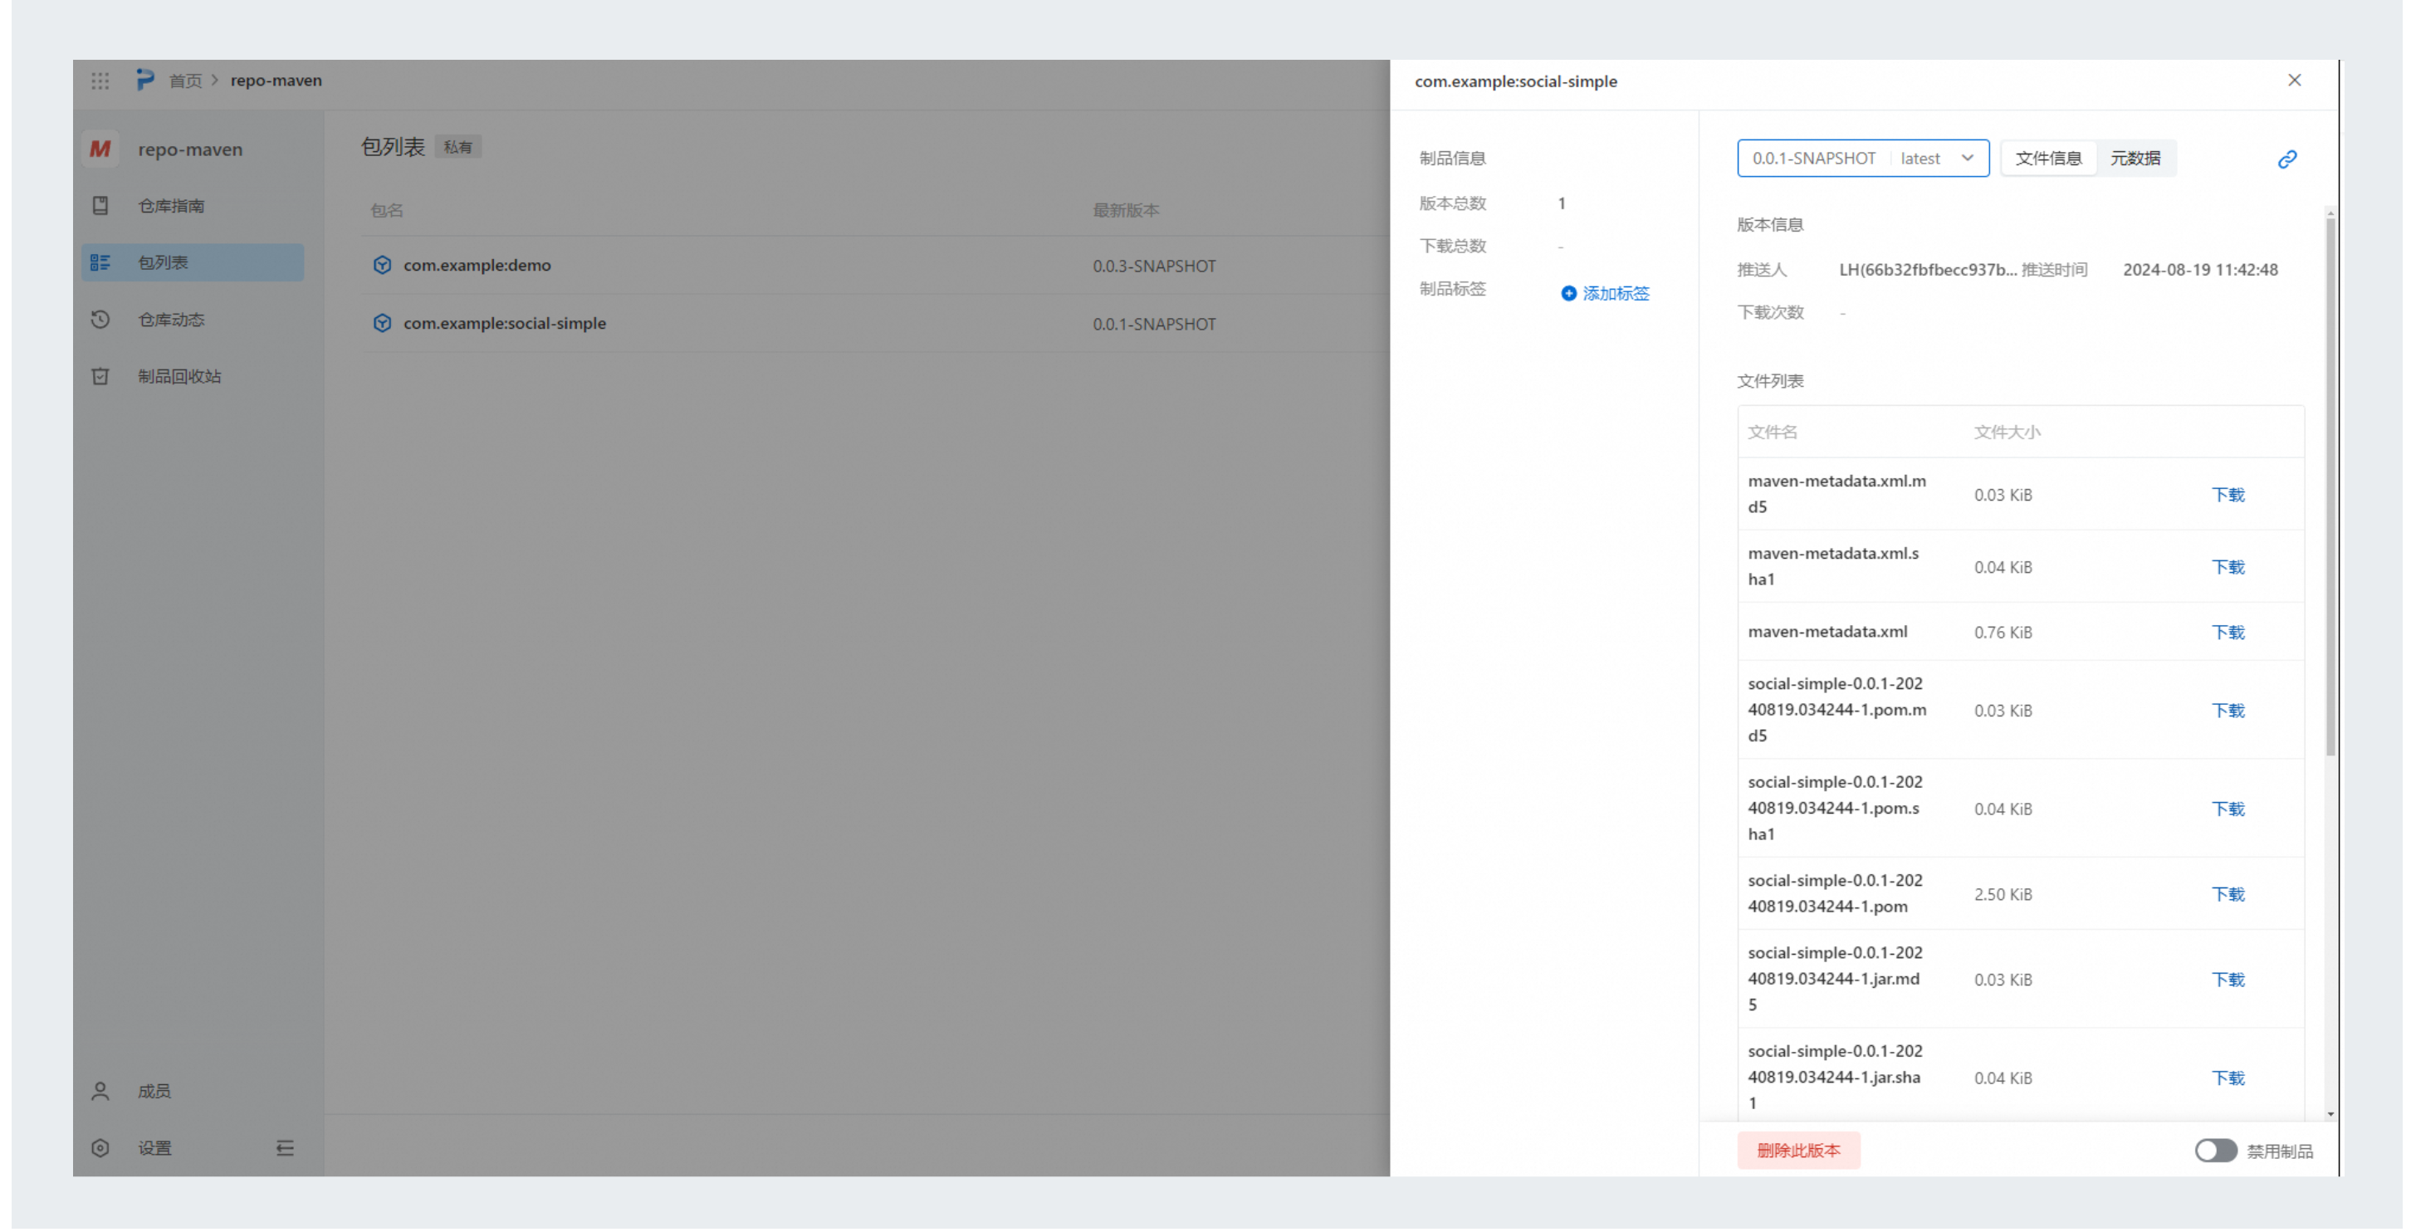Open 包列表 in the sidebar
Image resolution: width=2416 pixels, height=1232 pixels.
tap(193, 262)
